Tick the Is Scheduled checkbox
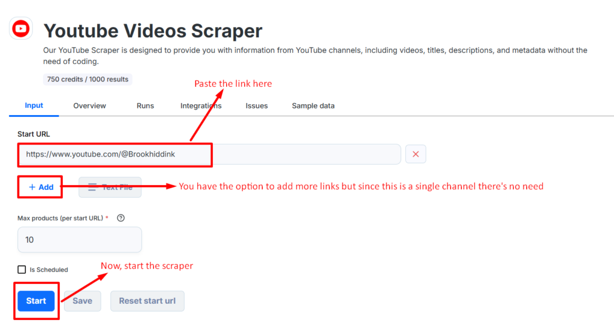 pyautogui.click(x=22, y=269)
